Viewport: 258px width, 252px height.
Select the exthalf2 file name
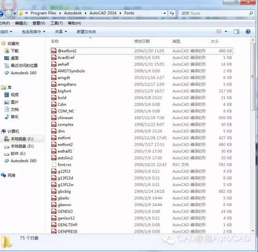click(65, 151)
